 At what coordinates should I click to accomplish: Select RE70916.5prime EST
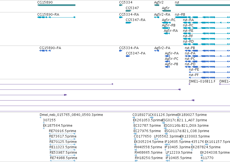tap(62, 134)
